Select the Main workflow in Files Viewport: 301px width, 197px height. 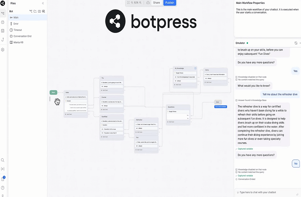tap(28, 18)
